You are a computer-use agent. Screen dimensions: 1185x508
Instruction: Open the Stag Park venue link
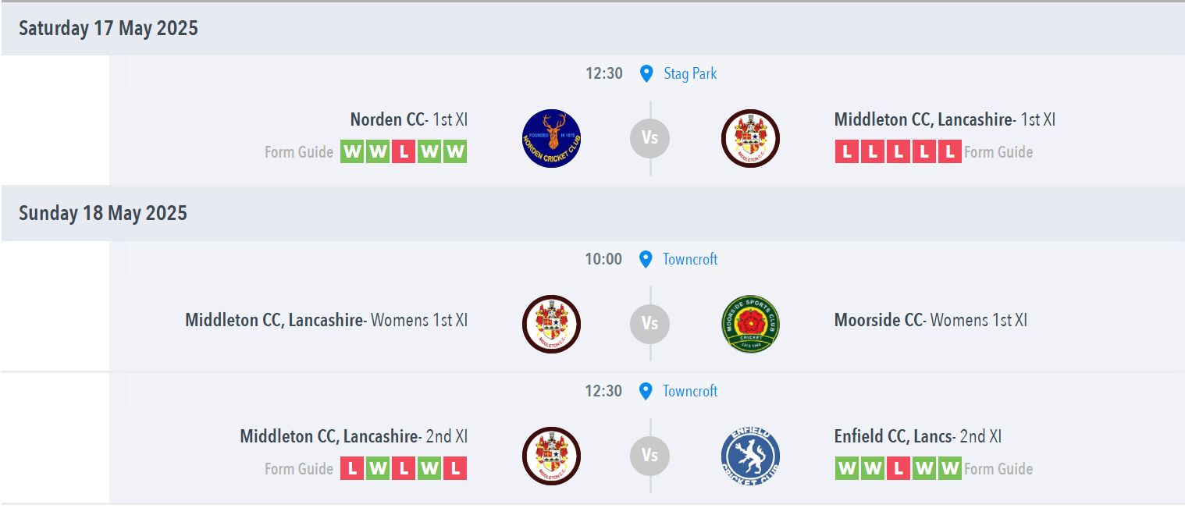pos(690,73)
